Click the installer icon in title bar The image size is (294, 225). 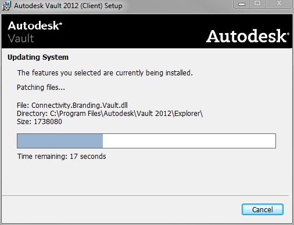(6, 6)
